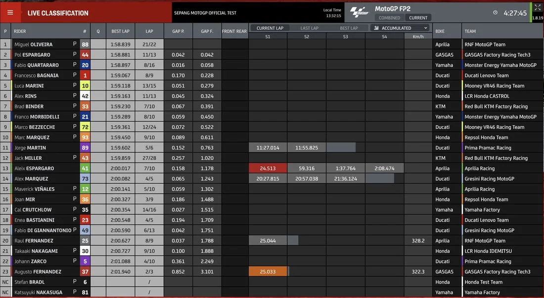The image size is (544, 298).
Task: Click number badge 93 for Marc Marquez
Action: [85, 137]
